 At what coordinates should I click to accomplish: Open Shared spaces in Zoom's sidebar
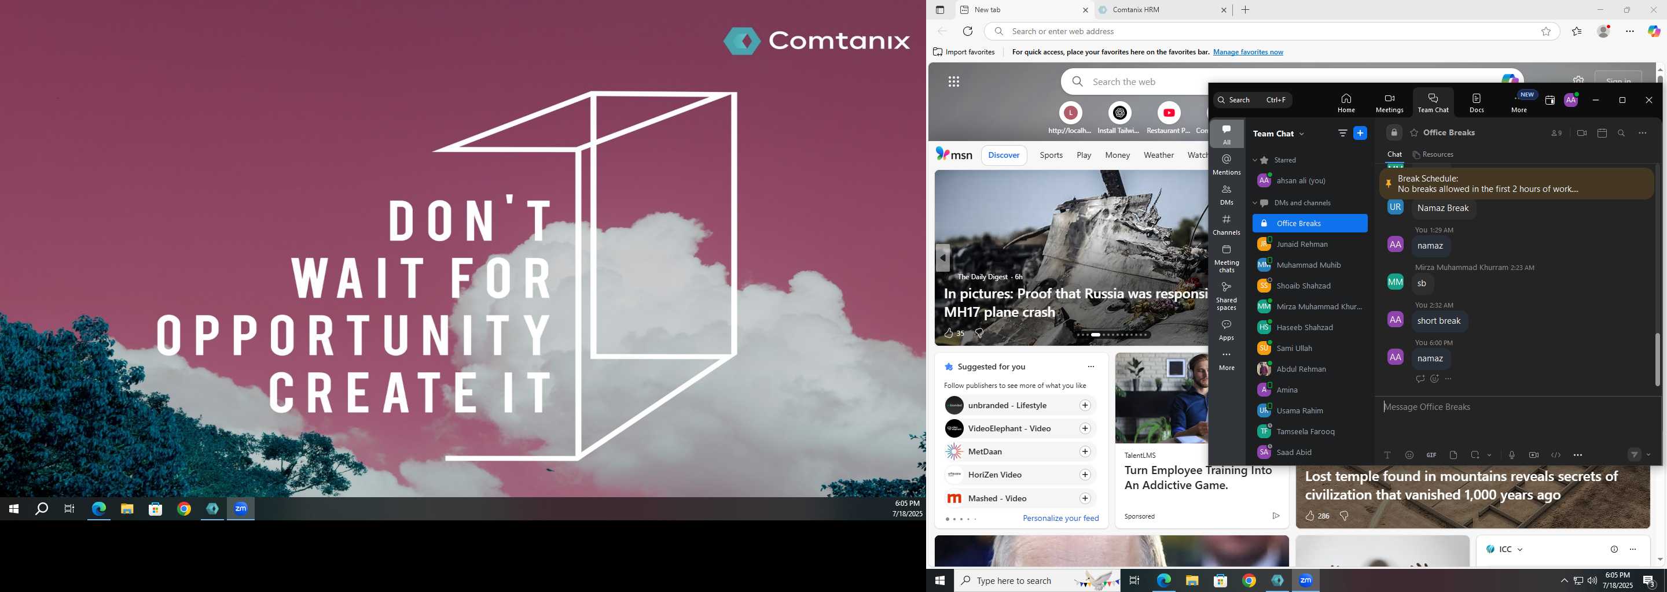point(1227,295)
